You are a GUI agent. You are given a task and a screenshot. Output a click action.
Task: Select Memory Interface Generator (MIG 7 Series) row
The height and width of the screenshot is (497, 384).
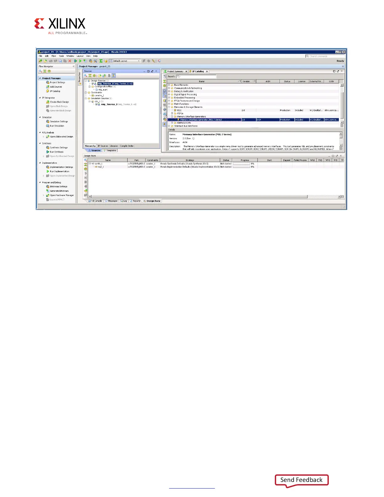[x=253, y=120]
